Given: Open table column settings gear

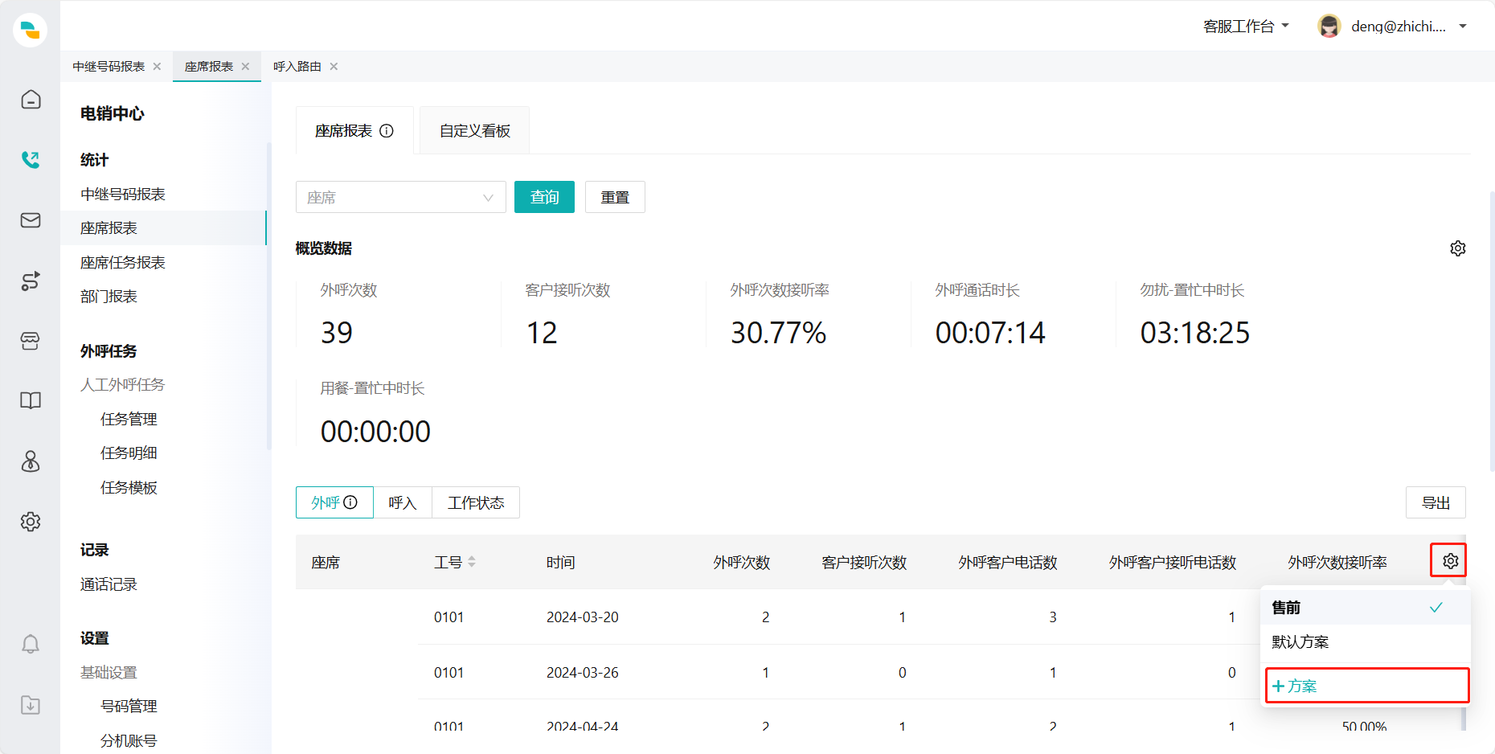Looking at the screenshot, I should click(1451, 561).
